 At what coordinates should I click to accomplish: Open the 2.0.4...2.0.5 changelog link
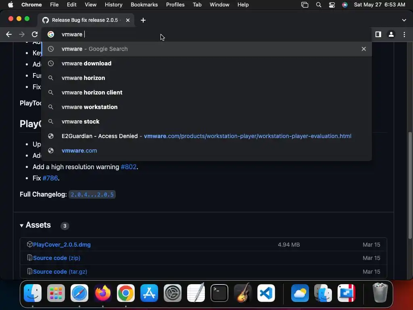tap(92, 195)
